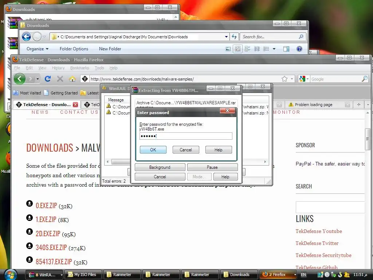
Task: Open Firefox History menu
Action: coord(58,68)
